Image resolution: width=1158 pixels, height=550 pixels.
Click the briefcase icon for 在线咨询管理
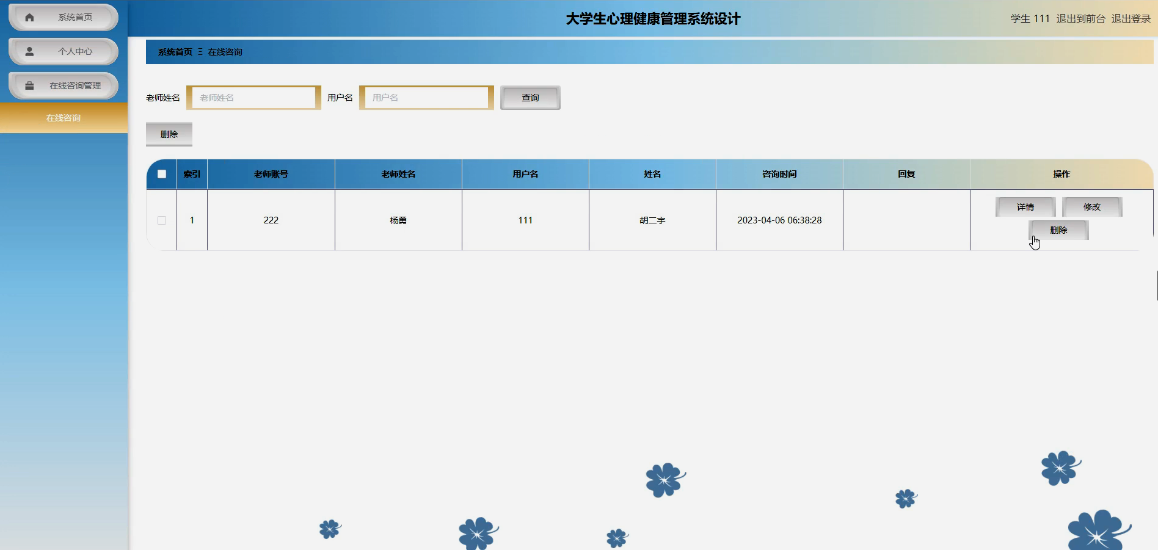[29, 85]
